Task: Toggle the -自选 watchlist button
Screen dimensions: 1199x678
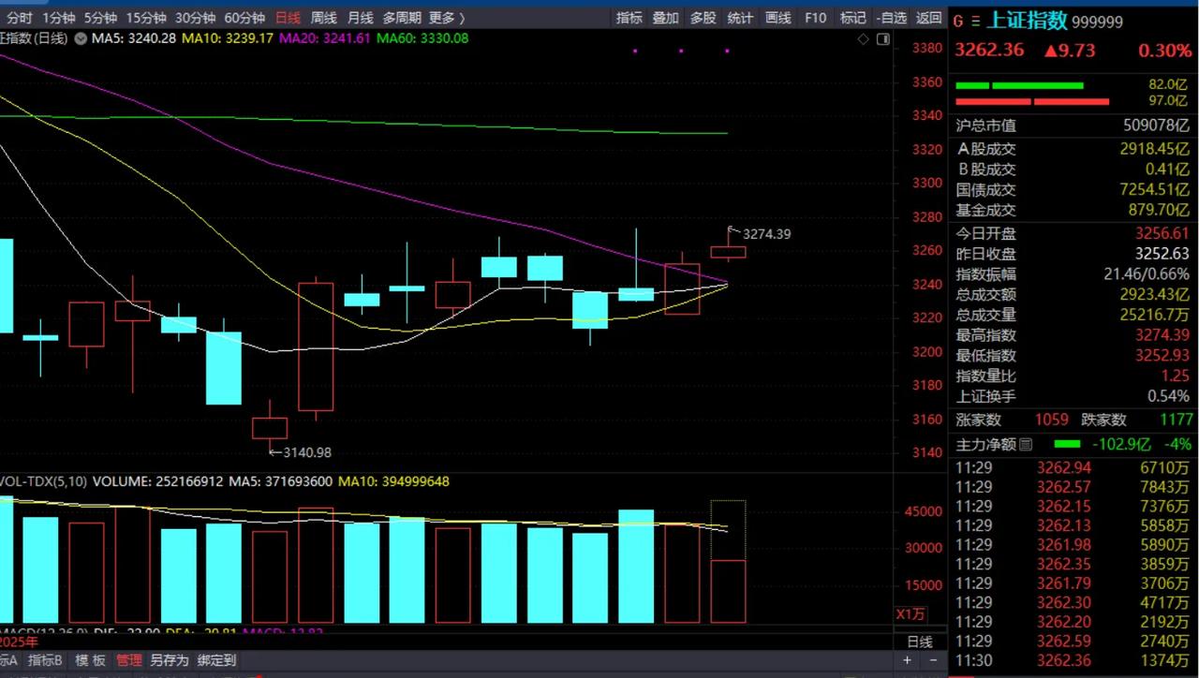Action: click(891, 18)
